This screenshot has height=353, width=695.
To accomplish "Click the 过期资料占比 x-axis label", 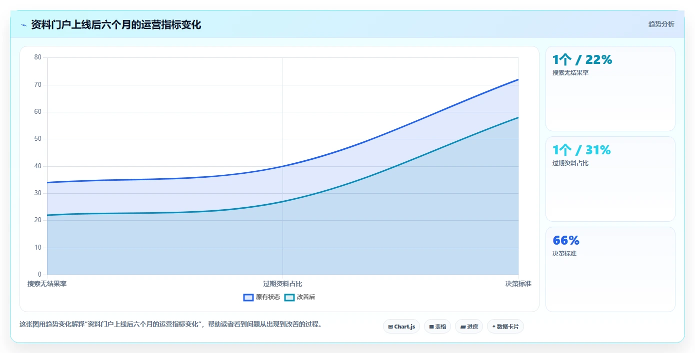I will (282, 284).
